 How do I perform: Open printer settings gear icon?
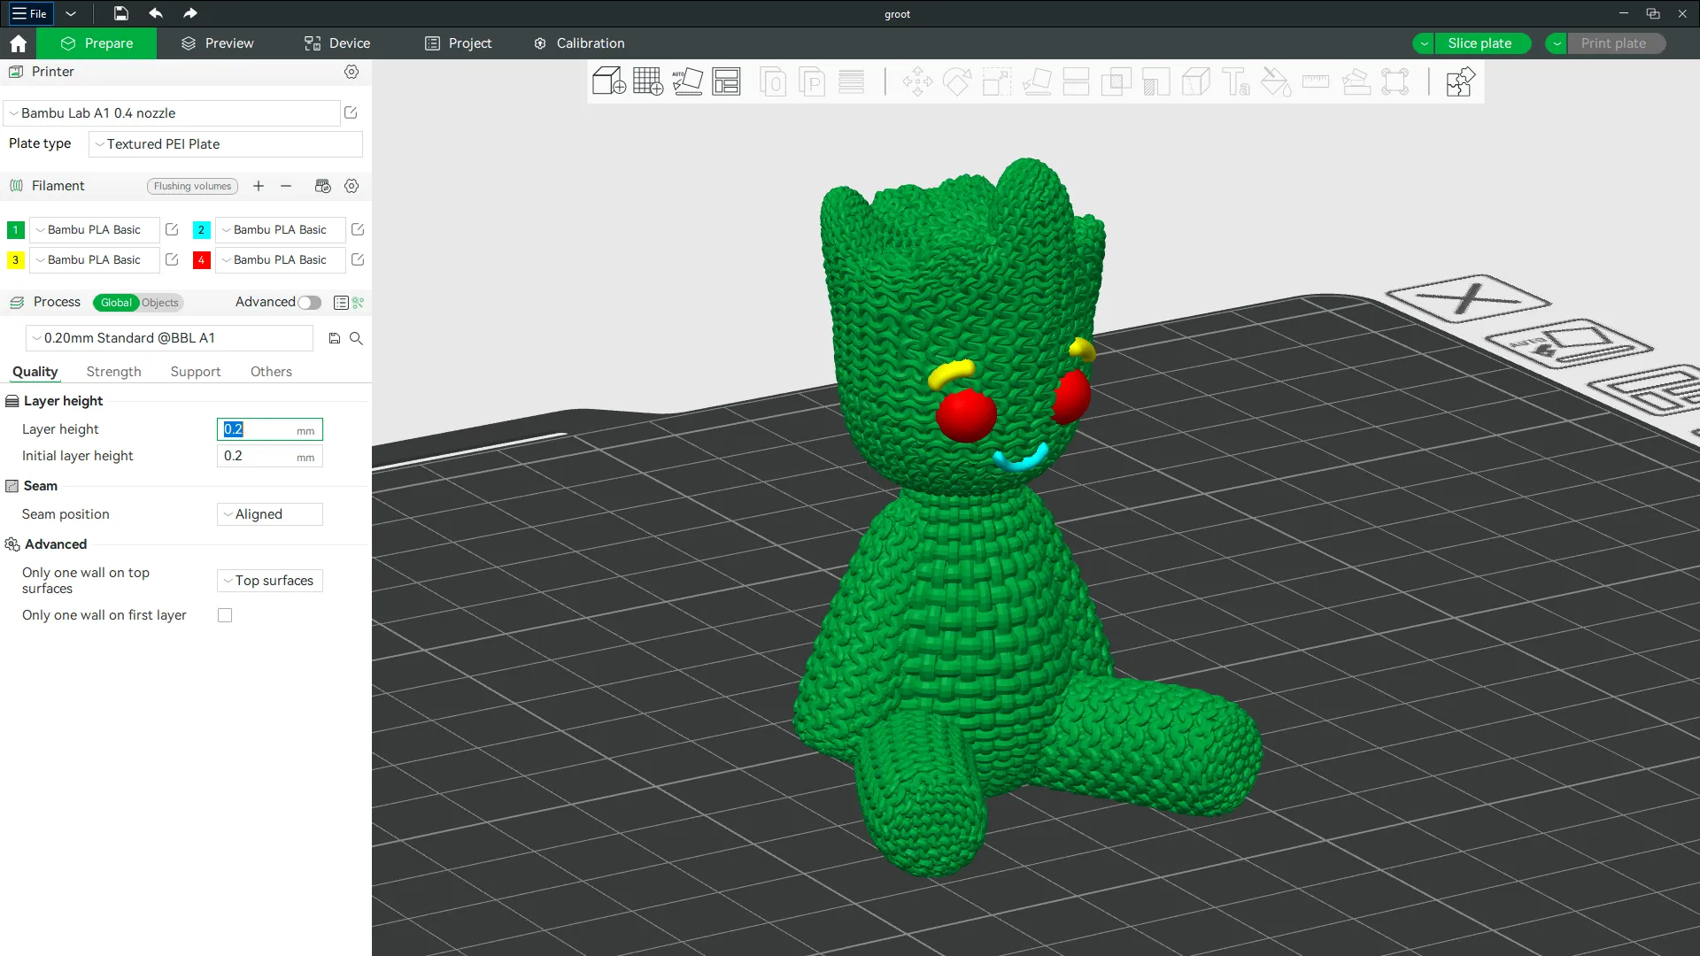(352, 72)
